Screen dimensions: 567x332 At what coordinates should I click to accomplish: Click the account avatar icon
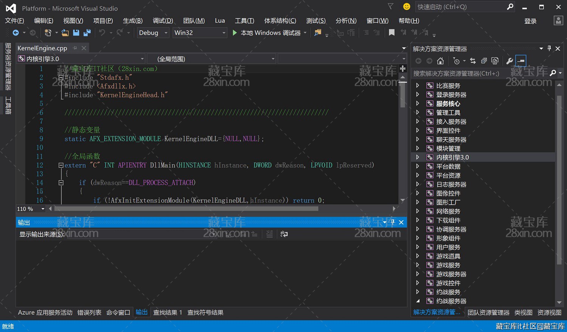(558, 20)
